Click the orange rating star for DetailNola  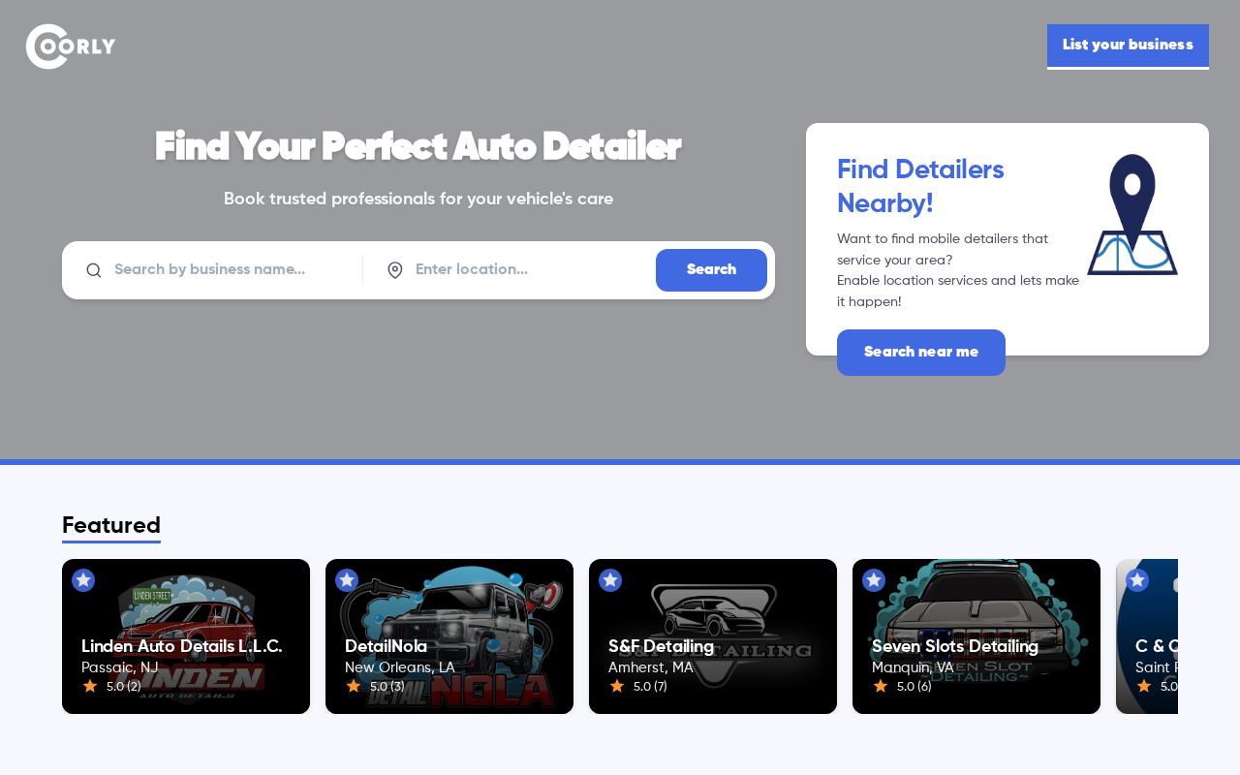click(354, 686)
